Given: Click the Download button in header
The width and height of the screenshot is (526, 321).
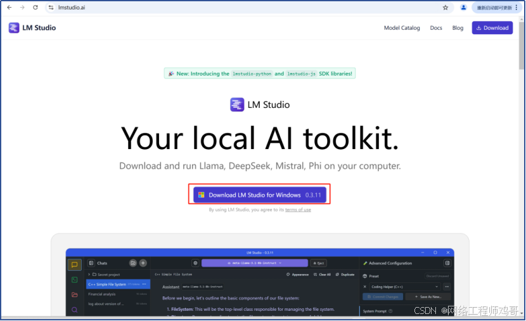Looking at the screenshot, I should [492, 28].
